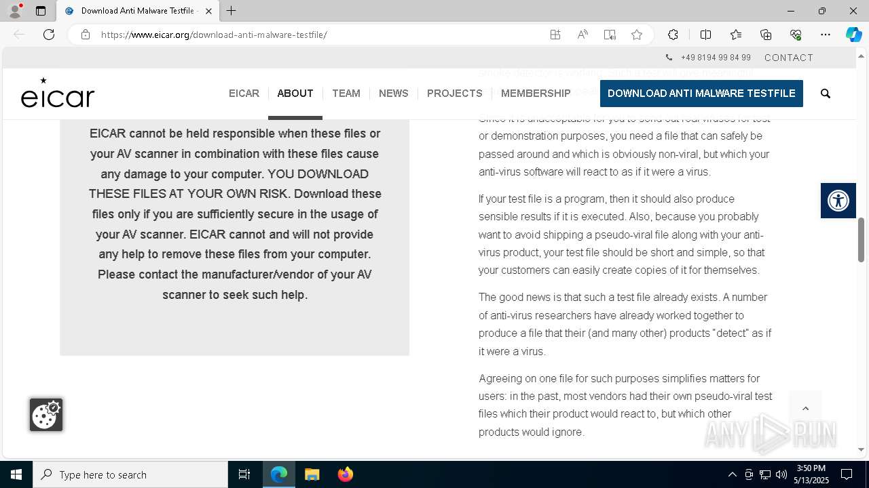Image resolution: width=869 pixels, height=488 pixels.
Task: Open the MEMBERSHIP menu item
Action: coord(536,94)
